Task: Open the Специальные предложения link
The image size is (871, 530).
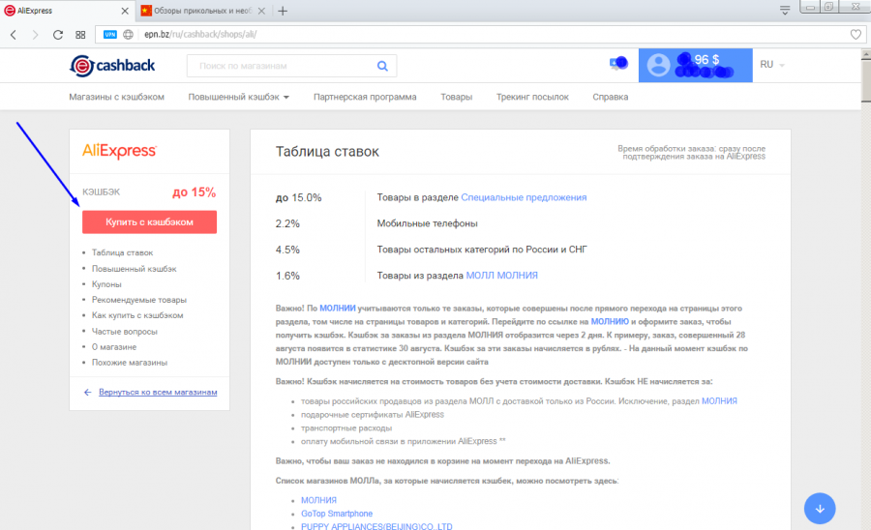Action: (524, 197)
